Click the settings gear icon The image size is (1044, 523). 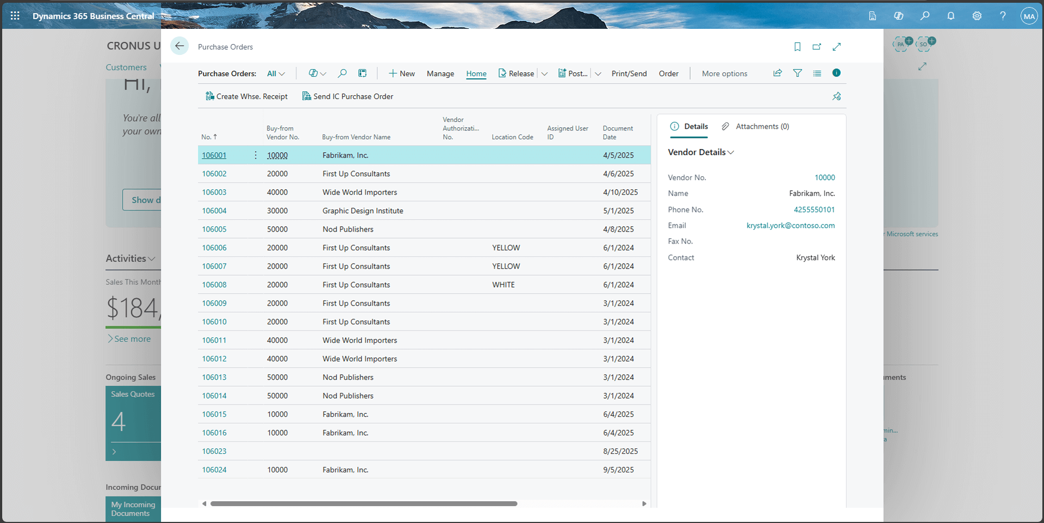[x=977, y=16]
